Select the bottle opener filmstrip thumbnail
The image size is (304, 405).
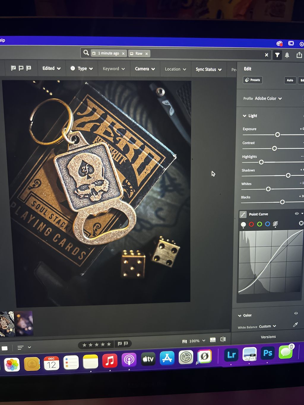click(7, 324)
